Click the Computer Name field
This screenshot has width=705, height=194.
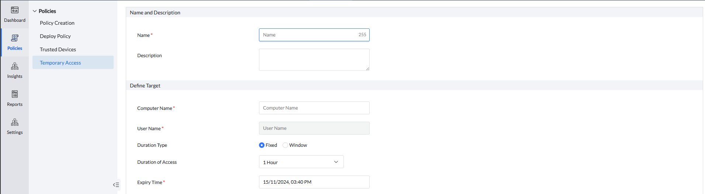[314, 108]
